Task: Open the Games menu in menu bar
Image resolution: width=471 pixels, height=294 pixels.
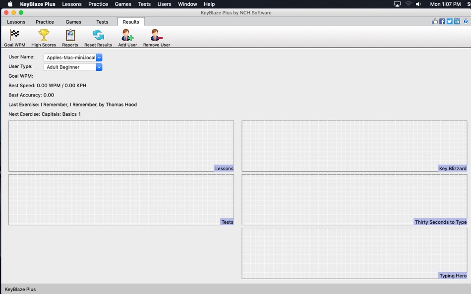Action: [123, 4]
